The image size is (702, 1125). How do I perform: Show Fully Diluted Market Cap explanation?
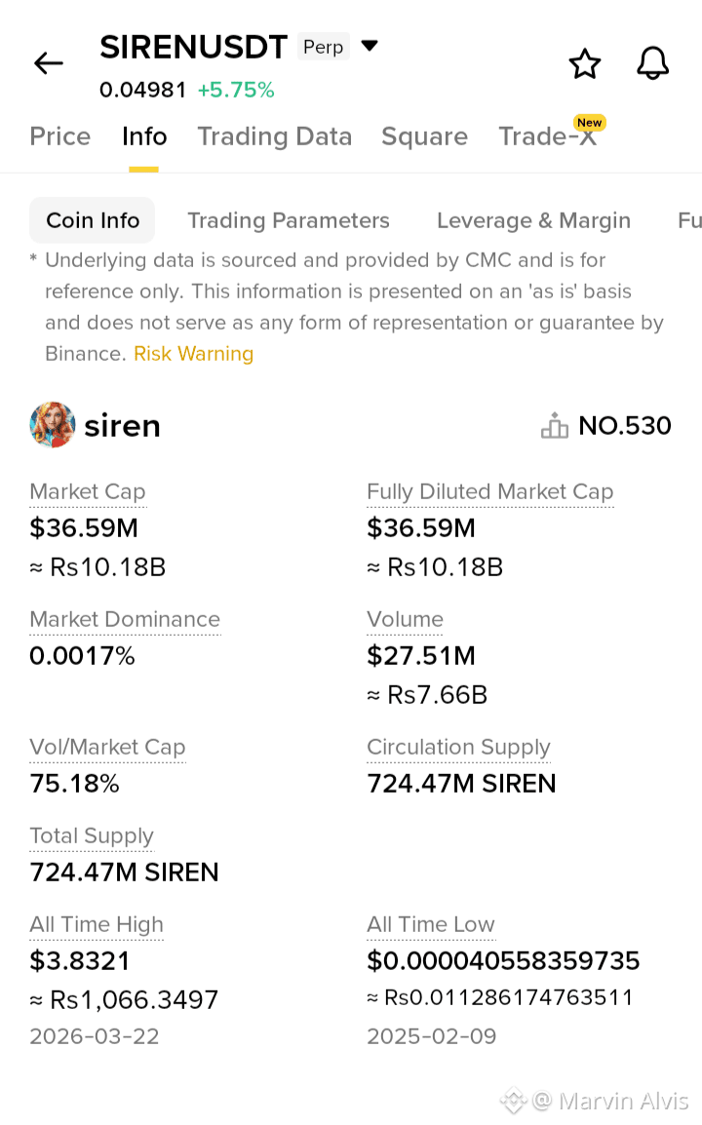tap(490, 491)
